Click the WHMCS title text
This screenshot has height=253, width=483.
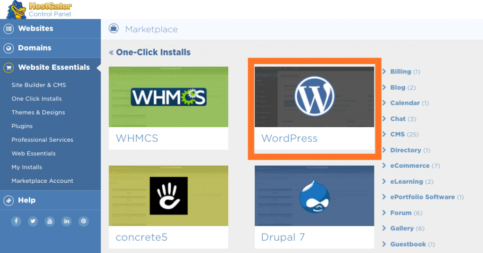click(137, 138)
